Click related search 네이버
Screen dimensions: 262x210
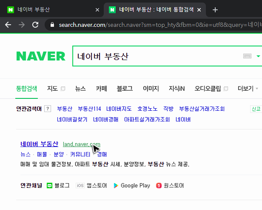[x=183, y=119]
